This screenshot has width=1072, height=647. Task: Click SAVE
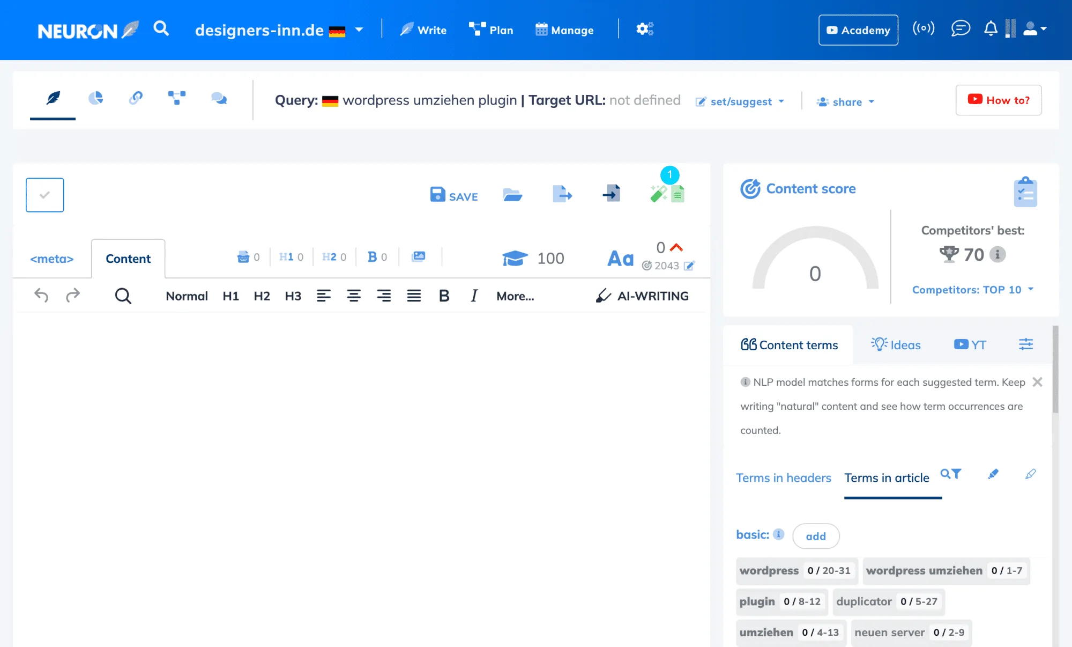[454, 195]
